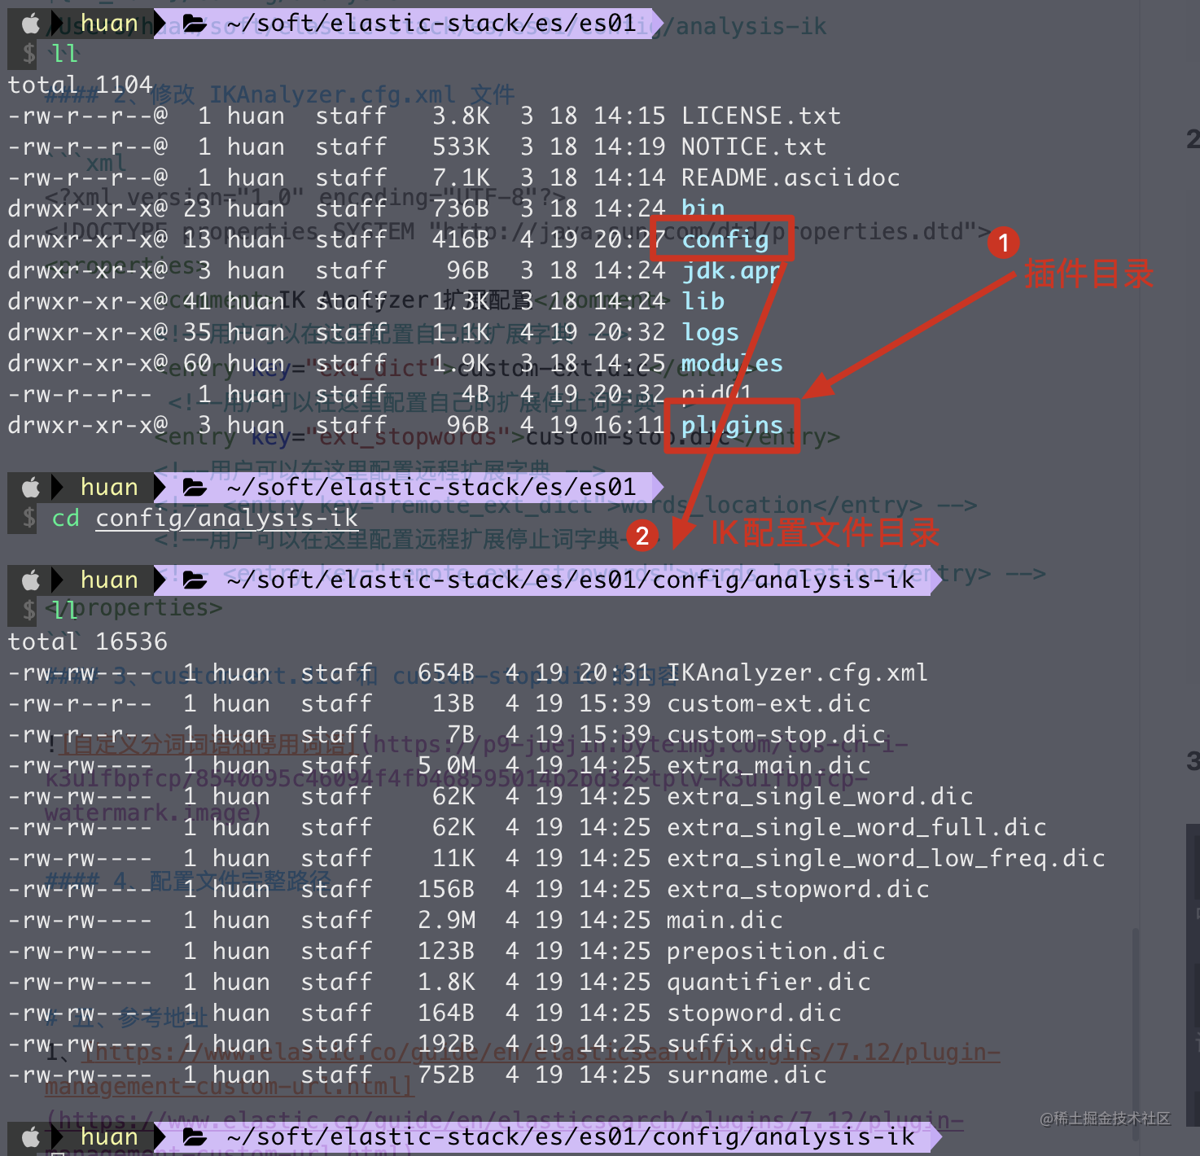1200x1156 pixels.
Task: Click the main.dic file name
Action: pyautogui.click(x=725, y=920)
